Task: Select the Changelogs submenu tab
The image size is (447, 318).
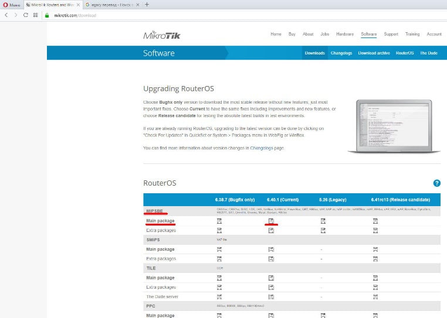Action: click(341, 53)
